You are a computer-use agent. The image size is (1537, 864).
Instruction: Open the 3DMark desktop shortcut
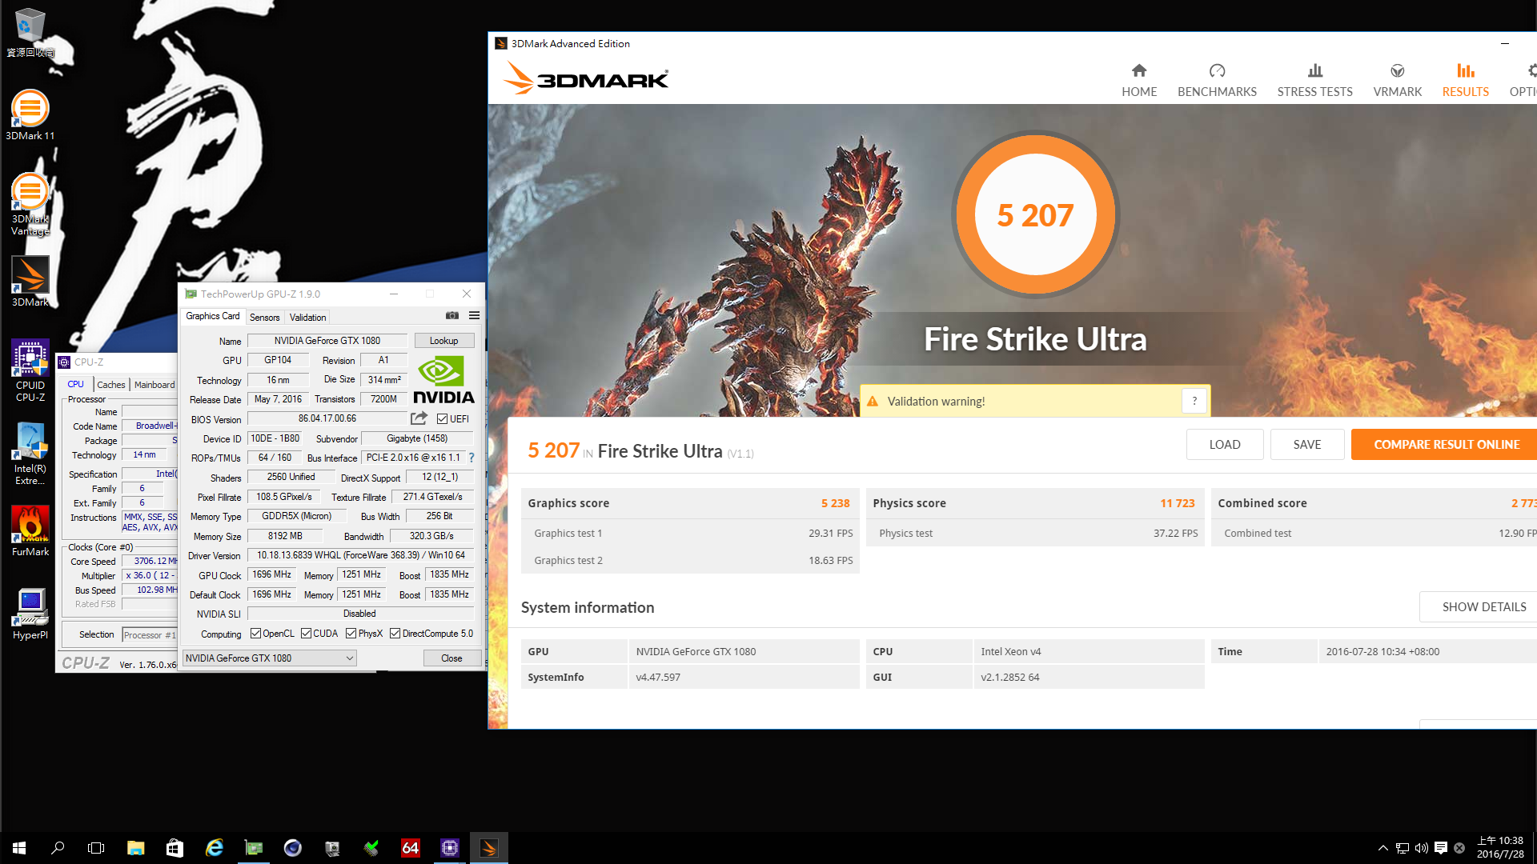point(30,281)
